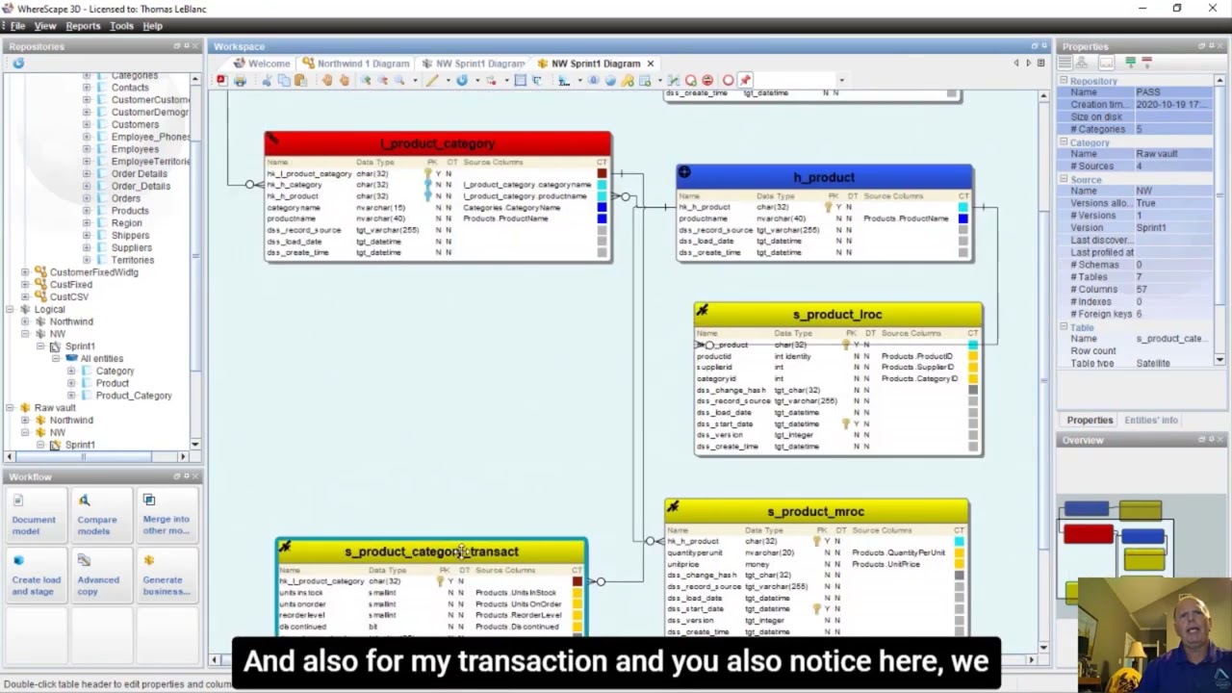1232x693 pixels.
Task: Open the Help menu
Action: pyautogui.click(x=152, y=26)
